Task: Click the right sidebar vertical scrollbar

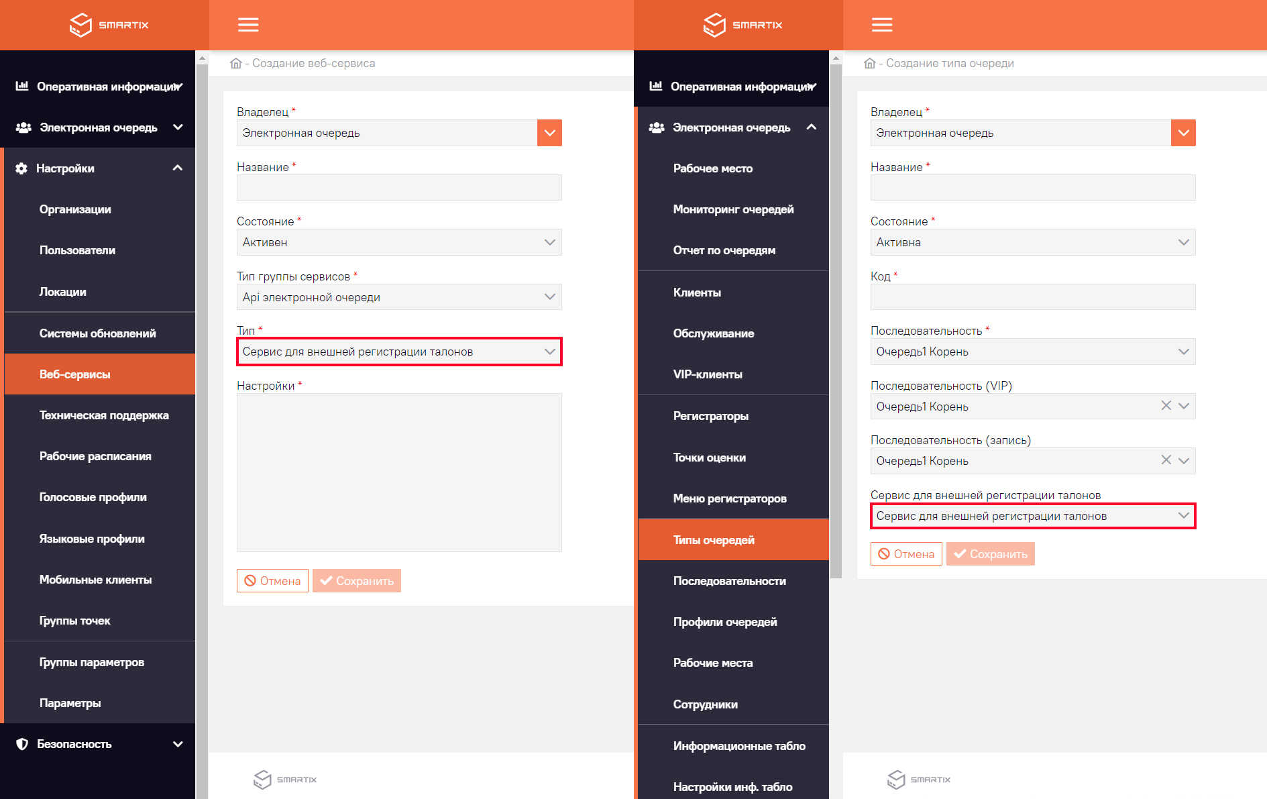Action: [x=836, y=321]
